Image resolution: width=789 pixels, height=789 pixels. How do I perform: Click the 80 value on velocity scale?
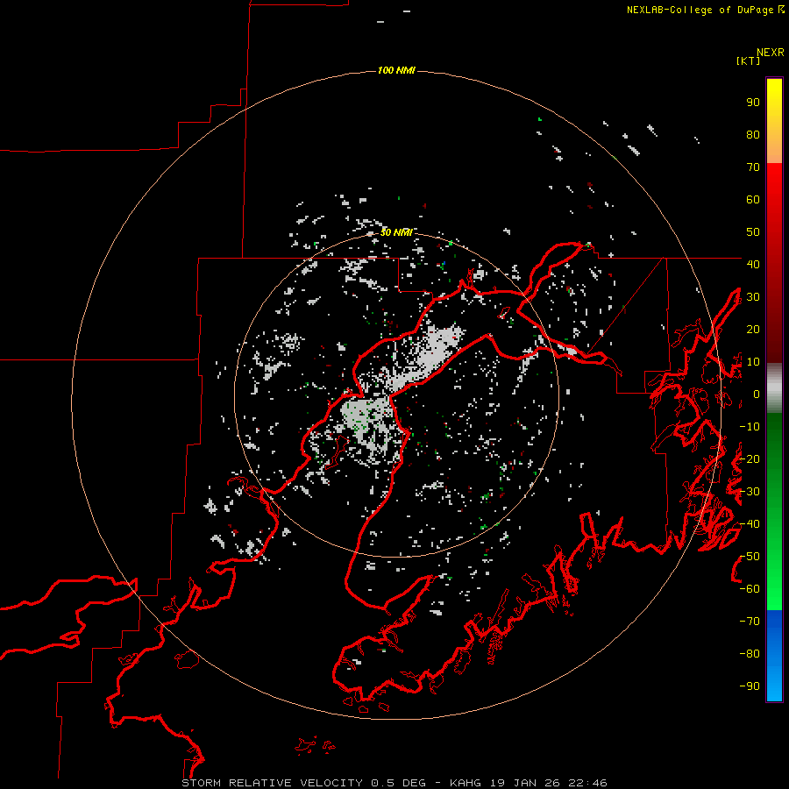pyautogui.click(x=753, y=134)
